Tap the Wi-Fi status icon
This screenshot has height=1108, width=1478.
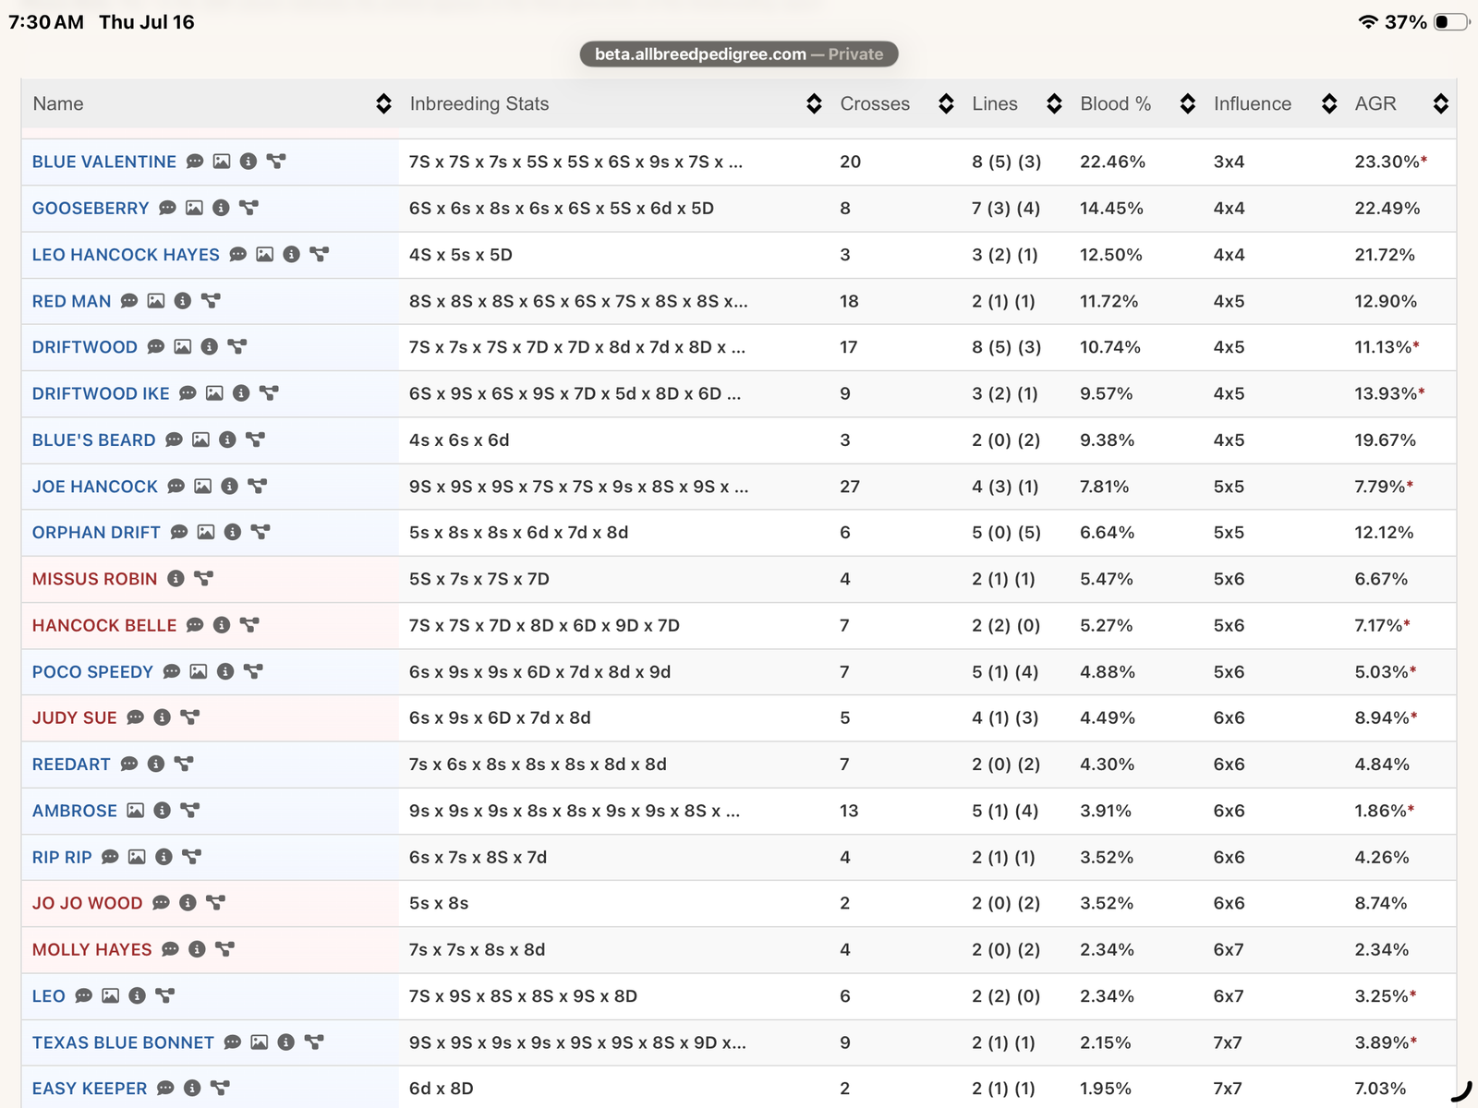pos(1368,22)
